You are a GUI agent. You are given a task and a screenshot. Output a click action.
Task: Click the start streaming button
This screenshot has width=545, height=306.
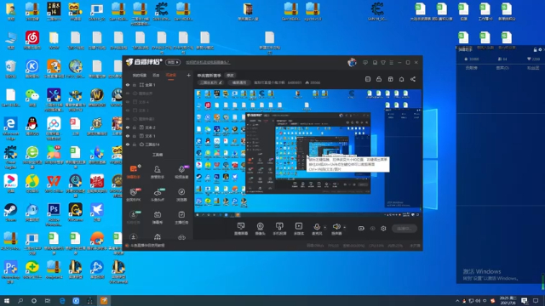pyautogui.click(x=404, y=229)
